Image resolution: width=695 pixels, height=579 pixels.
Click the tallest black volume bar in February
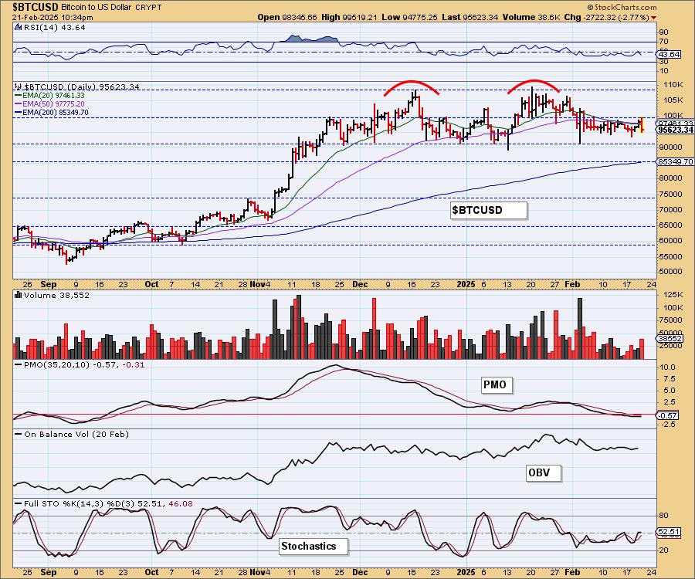tap(580, 328)
